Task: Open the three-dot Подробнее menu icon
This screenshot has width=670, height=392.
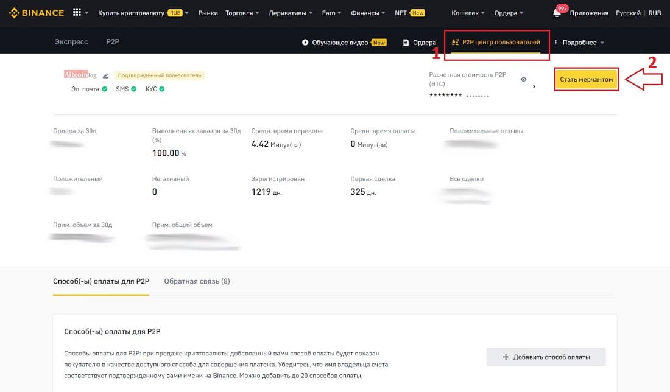Action: click(556, 42)
